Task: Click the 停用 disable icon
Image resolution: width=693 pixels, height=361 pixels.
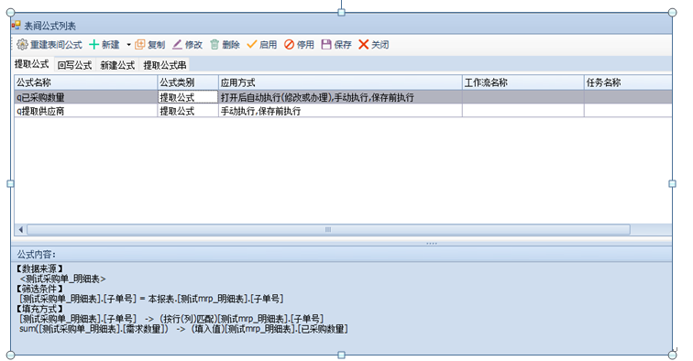Action: 289,45
